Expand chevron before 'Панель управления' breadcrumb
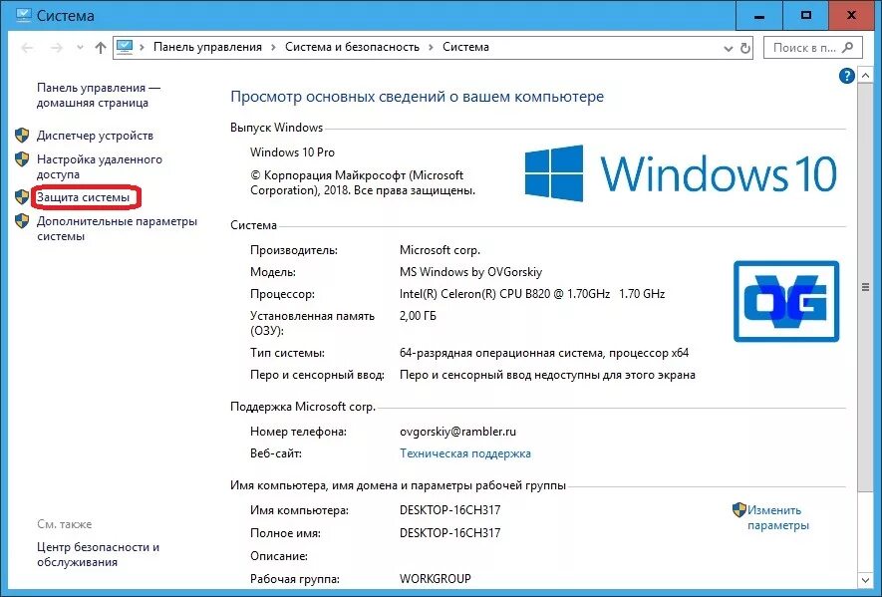The width and height of the screenshot is (882, 597). click(x=142, y=47)
